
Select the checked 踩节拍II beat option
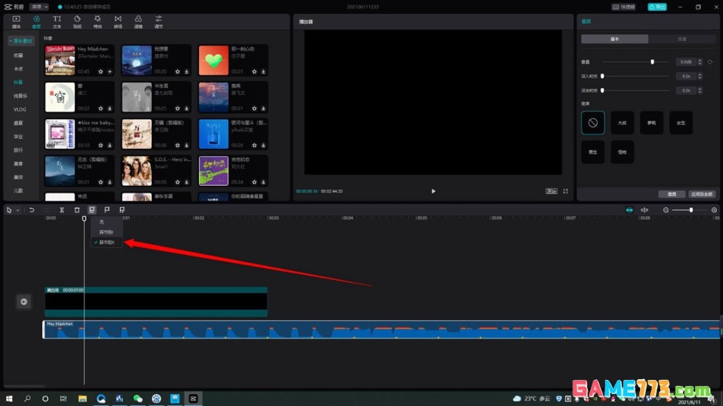coord(106,242)
